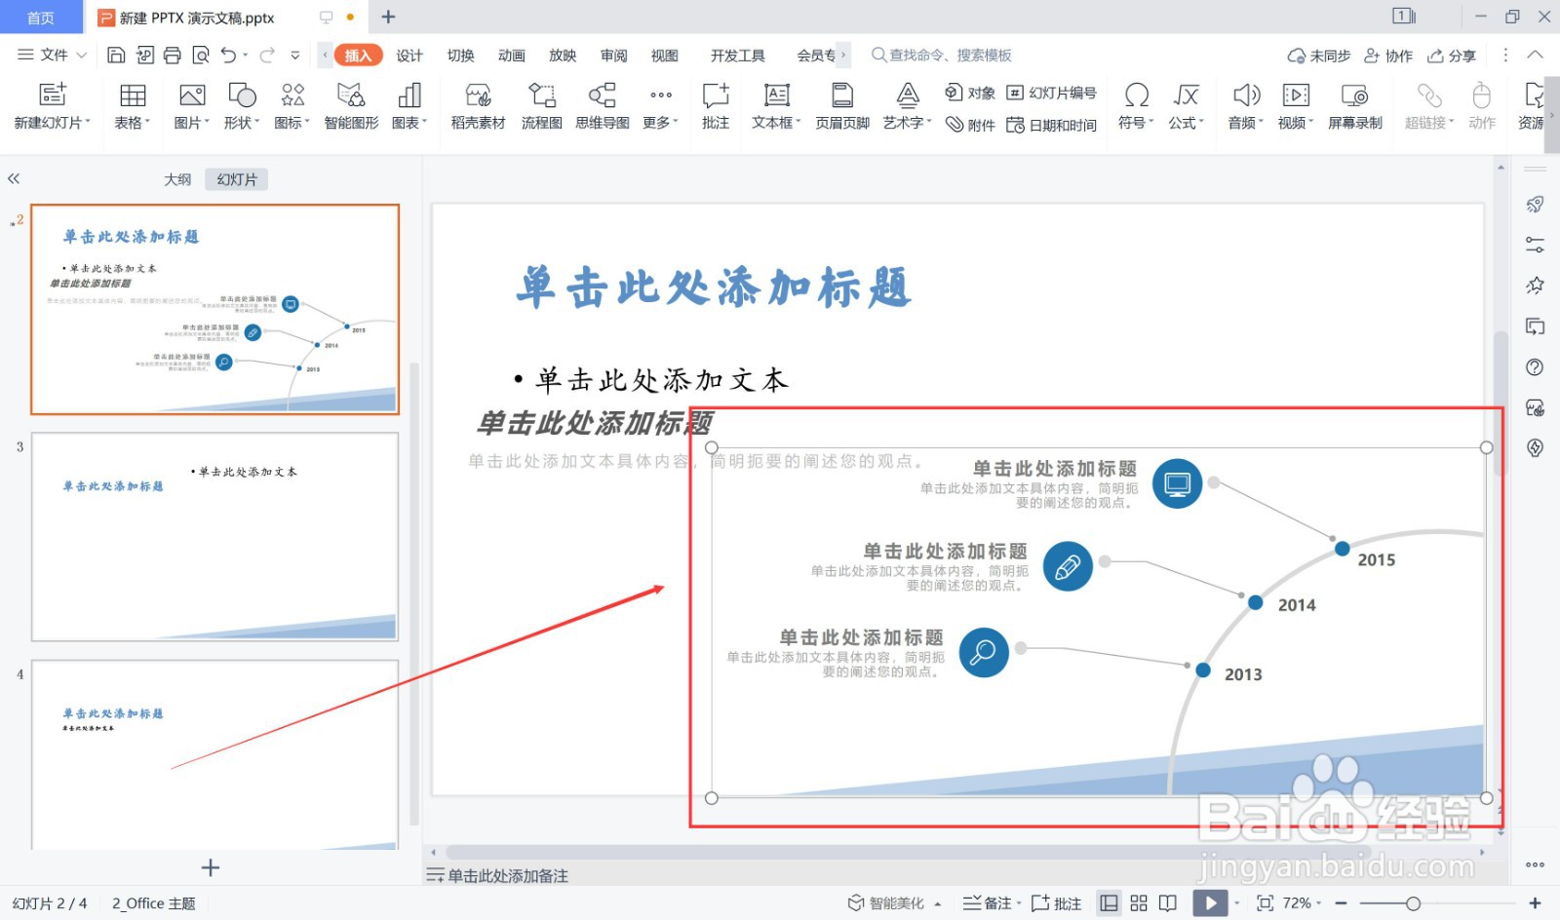Collapse the ribbon with the up chevron
The height and width of the screenshot is (920, 1560).
pyautogui.click(x=1535, y=55)
